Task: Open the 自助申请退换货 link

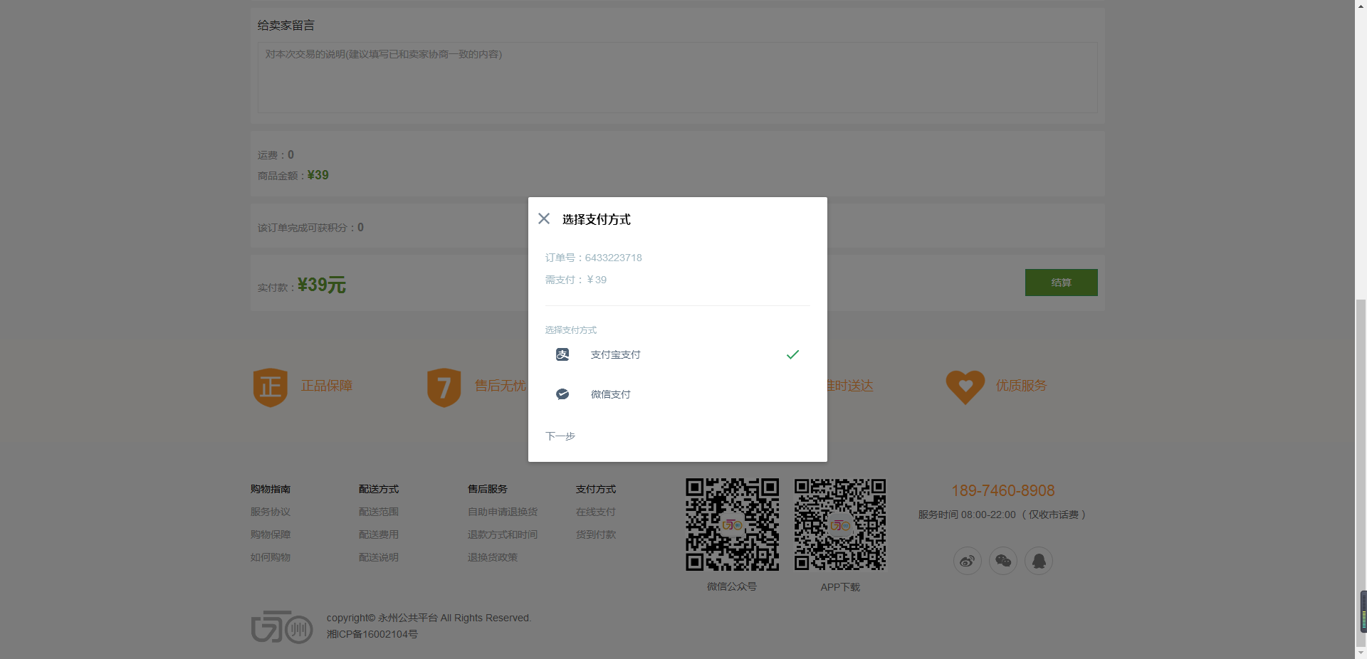Action: (x=502, y=512)
